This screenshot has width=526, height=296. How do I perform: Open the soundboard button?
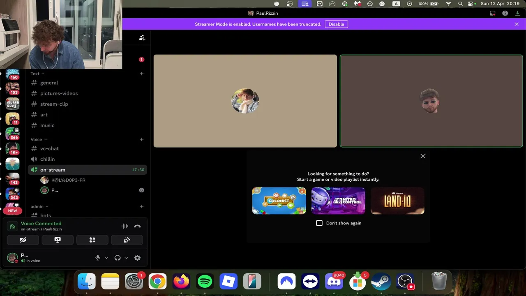point(127,240)
